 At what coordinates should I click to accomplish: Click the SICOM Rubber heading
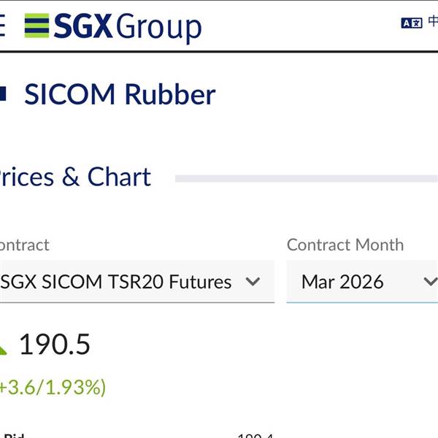(x=120, y=94)
